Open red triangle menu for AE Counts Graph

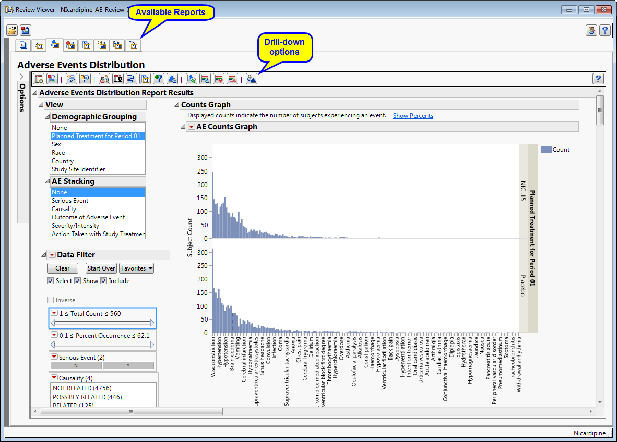191,127
